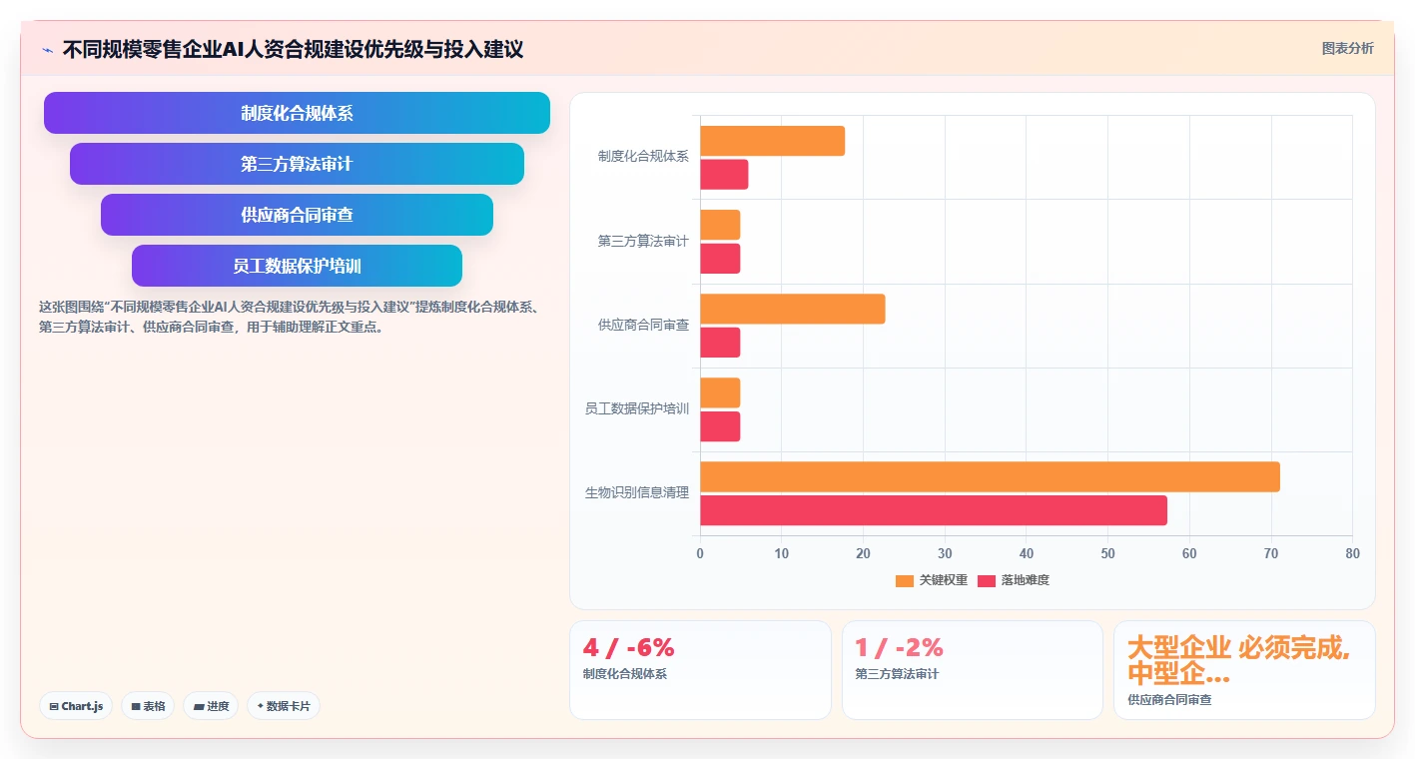The image size is (1415, 759).
Task: Click the description paragraph starting 这张图围绕
Action: click(289, 317)
